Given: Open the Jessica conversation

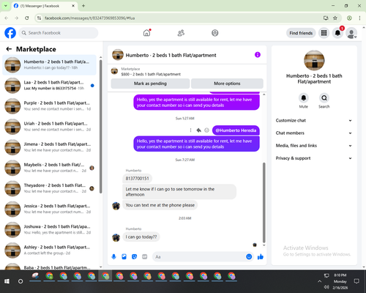Looking at the screenshot, I should [x=49, y=209].
